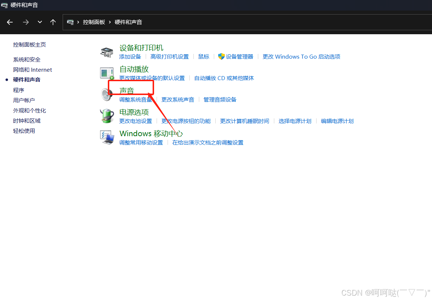Open 更改系统声音 link
432x300 pixels.
[x=178, y=100]
